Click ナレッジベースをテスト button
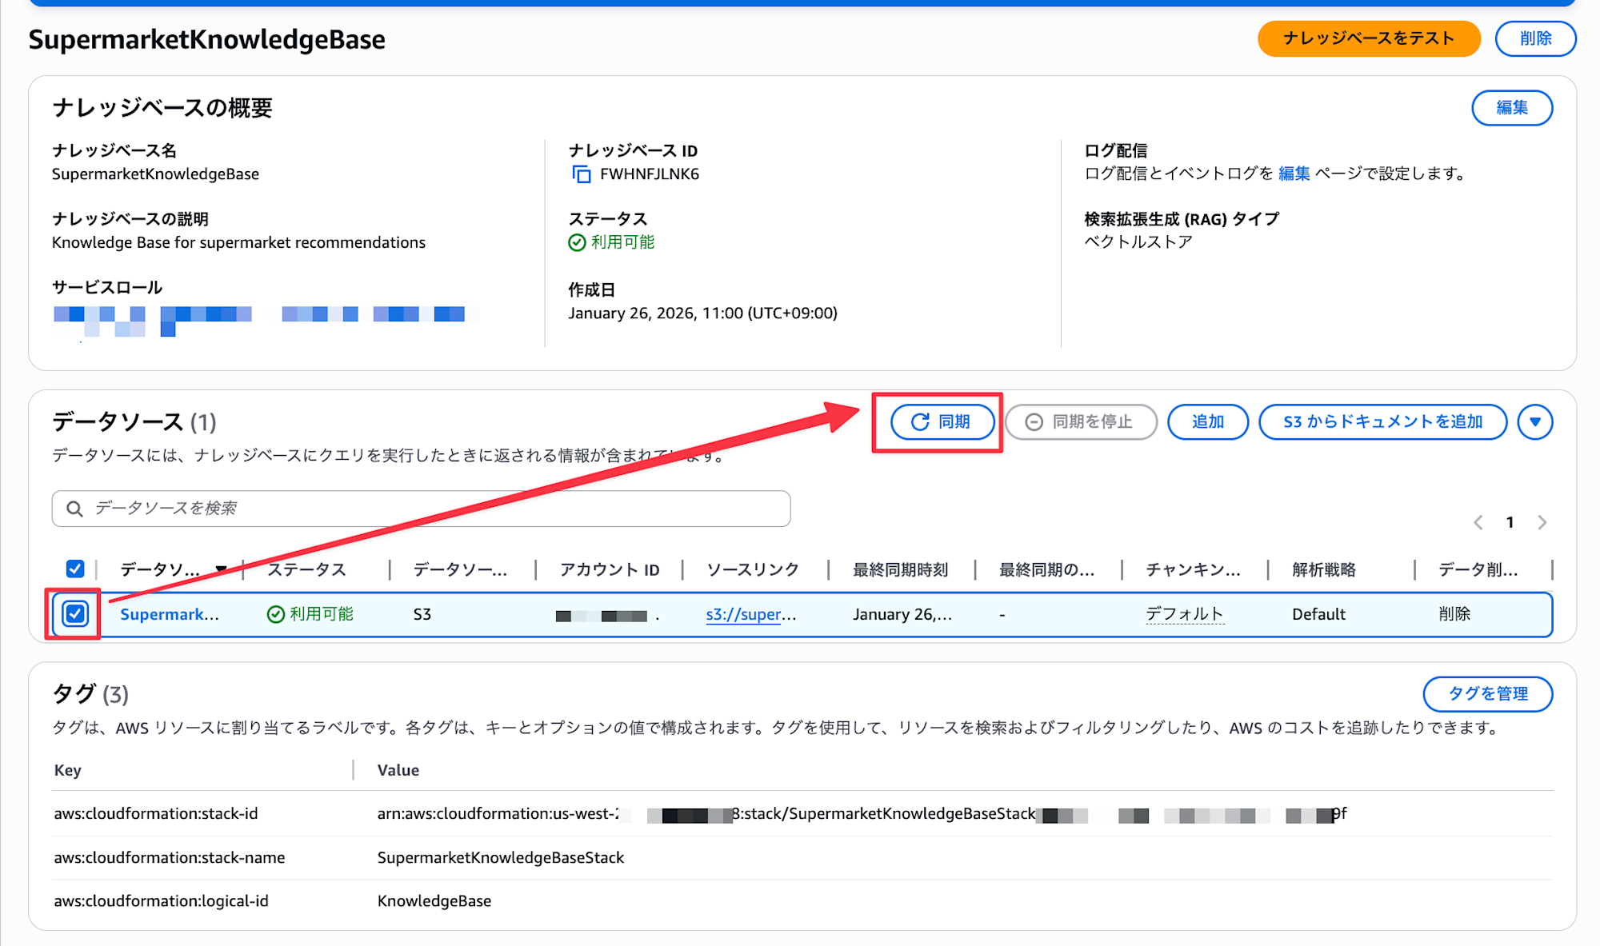Screen dimensions: 1600x946 click(x=1368, y=38)
